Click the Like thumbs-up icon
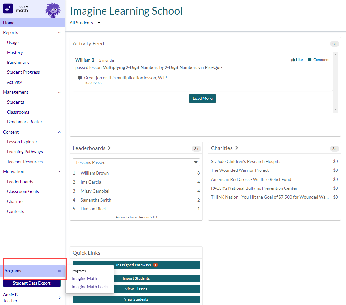This screenshot has width=346, height=305. click(x=293, y=60)
